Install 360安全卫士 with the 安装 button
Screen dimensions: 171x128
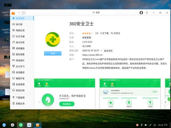pyautogui.click(x=53, y=53)
